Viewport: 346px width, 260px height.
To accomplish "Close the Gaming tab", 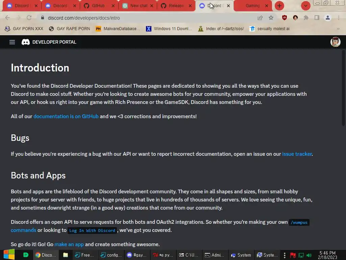I will coord(267,6).
